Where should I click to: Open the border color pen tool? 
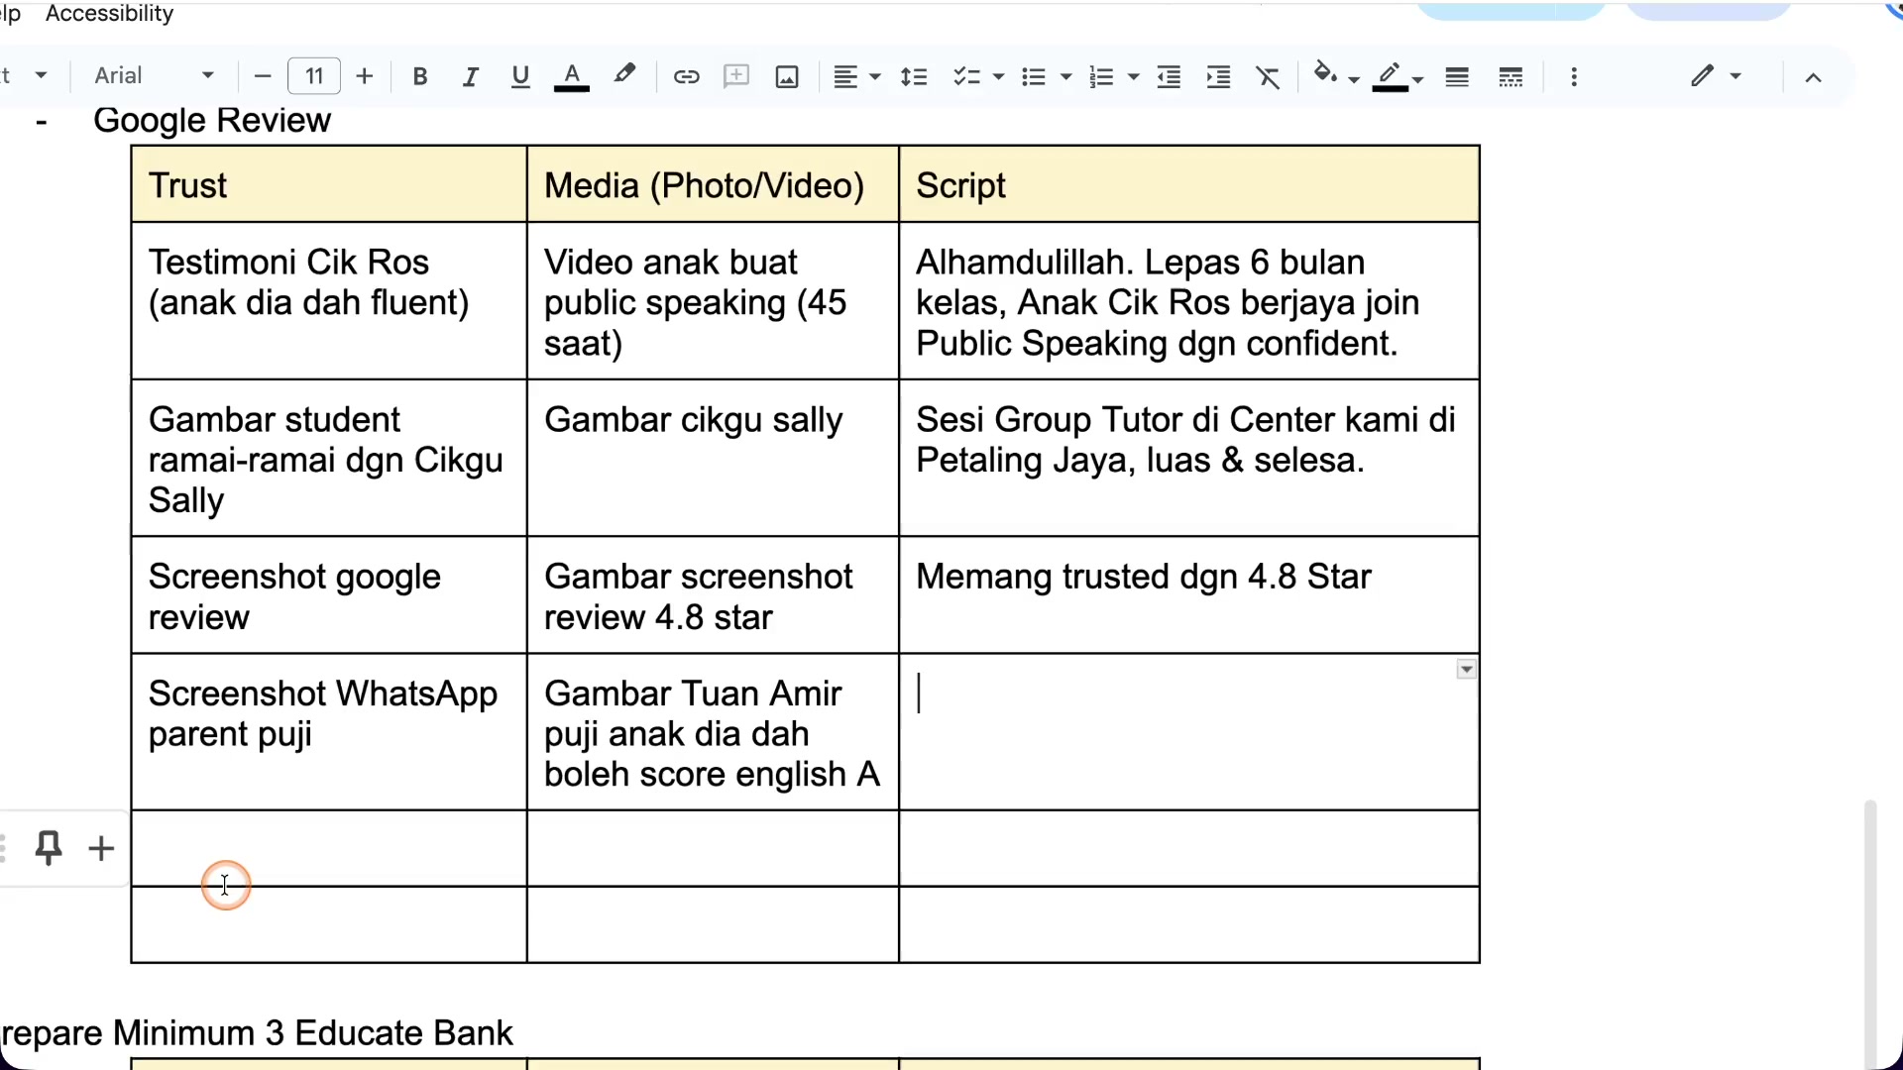coord(1398,76)
